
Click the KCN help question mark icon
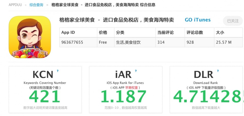(58, 71)
